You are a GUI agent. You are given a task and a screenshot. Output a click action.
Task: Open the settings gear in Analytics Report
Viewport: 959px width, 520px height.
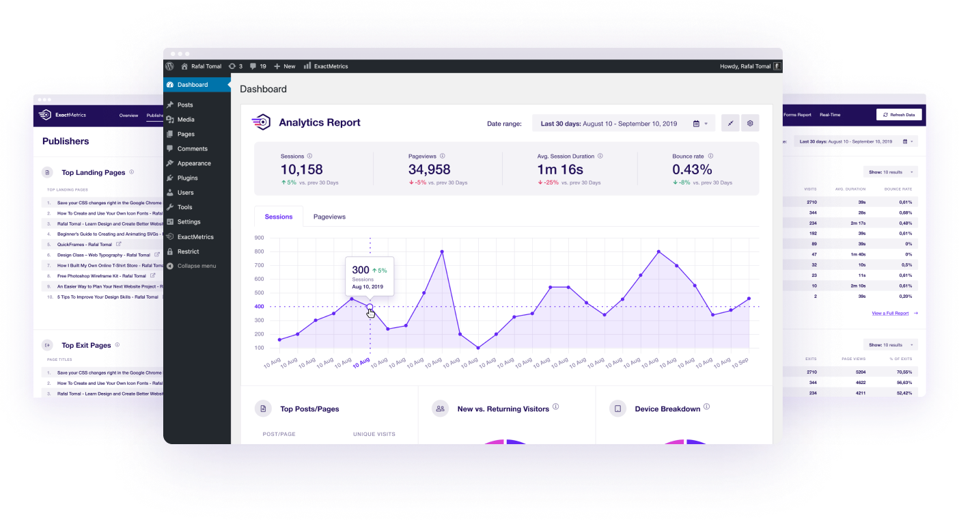(x=750, y=124)
